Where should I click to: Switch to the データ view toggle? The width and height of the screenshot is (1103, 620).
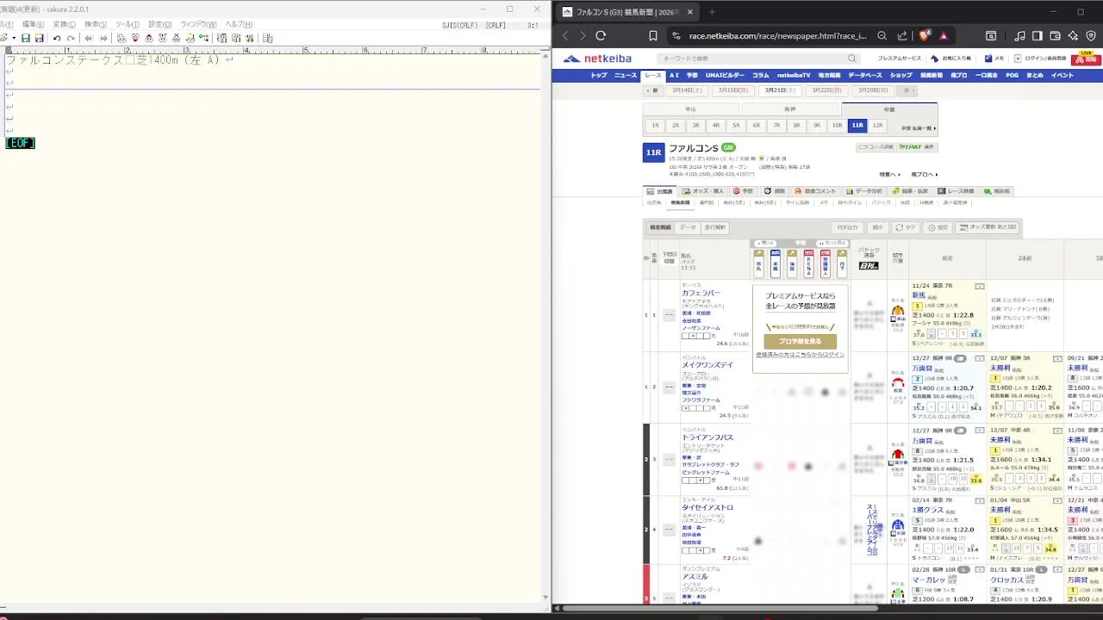point(688,227)
